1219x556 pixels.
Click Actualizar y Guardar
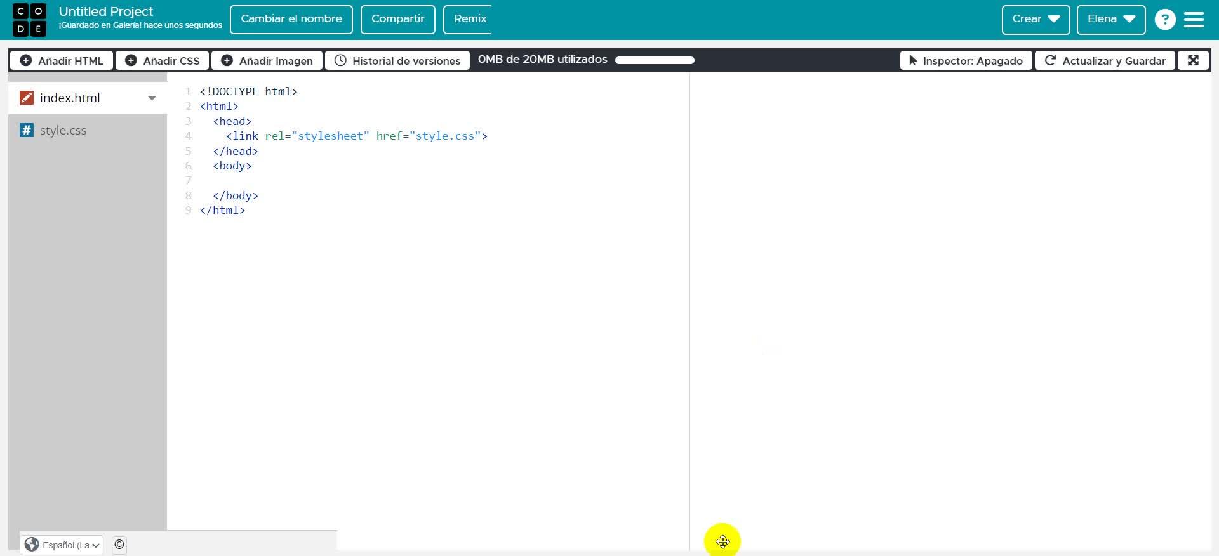(x=1105, y=60)
